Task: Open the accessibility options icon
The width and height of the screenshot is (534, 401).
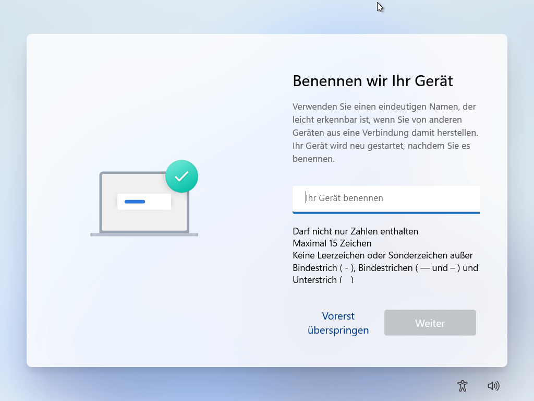Action: pyautogui.click(x=462, y=386)
